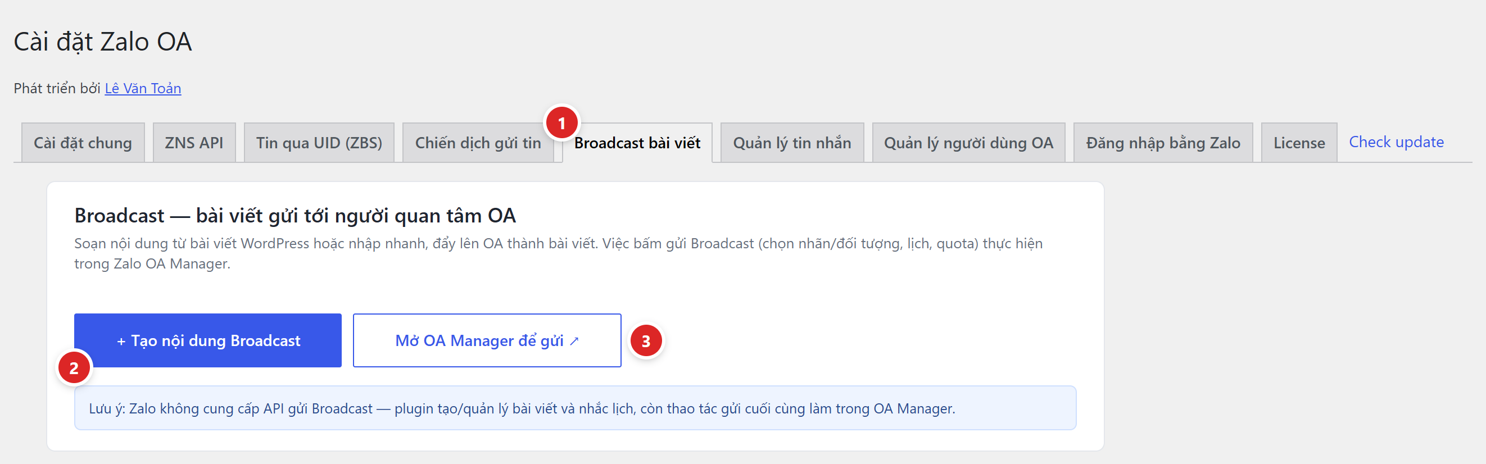The width and height of the screenshot is (1486, 464).
Task: Click the Soạn nội dung description paragraph
Action: 559,253
